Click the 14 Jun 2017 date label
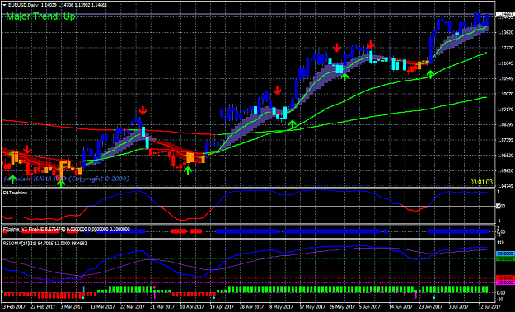 400,307
